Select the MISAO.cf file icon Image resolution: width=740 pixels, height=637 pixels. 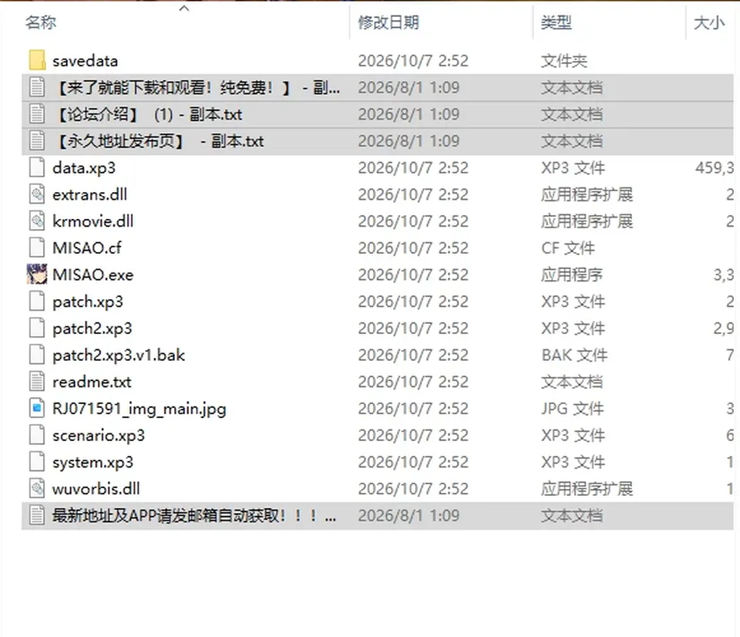[x=37, y=248]
